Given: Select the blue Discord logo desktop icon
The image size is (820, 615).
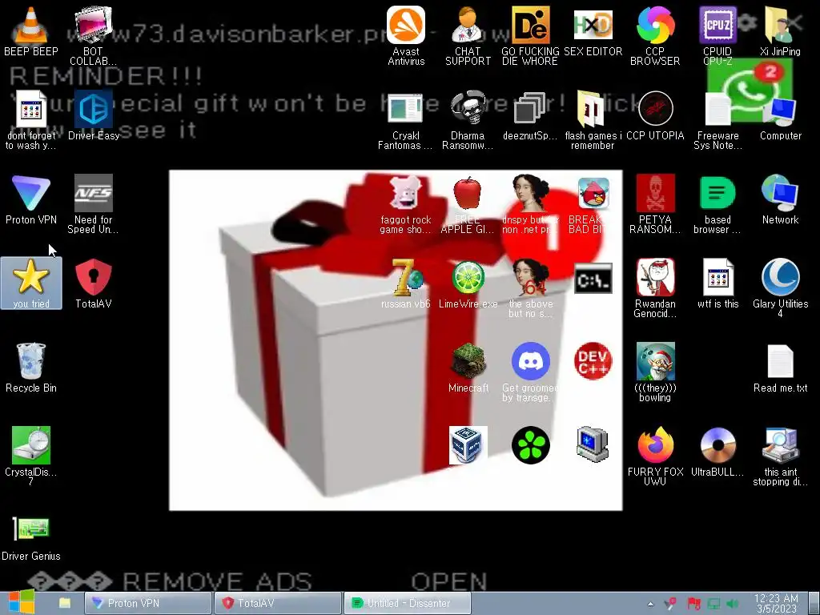Looking at the screenshot, I should click(530, 361).
